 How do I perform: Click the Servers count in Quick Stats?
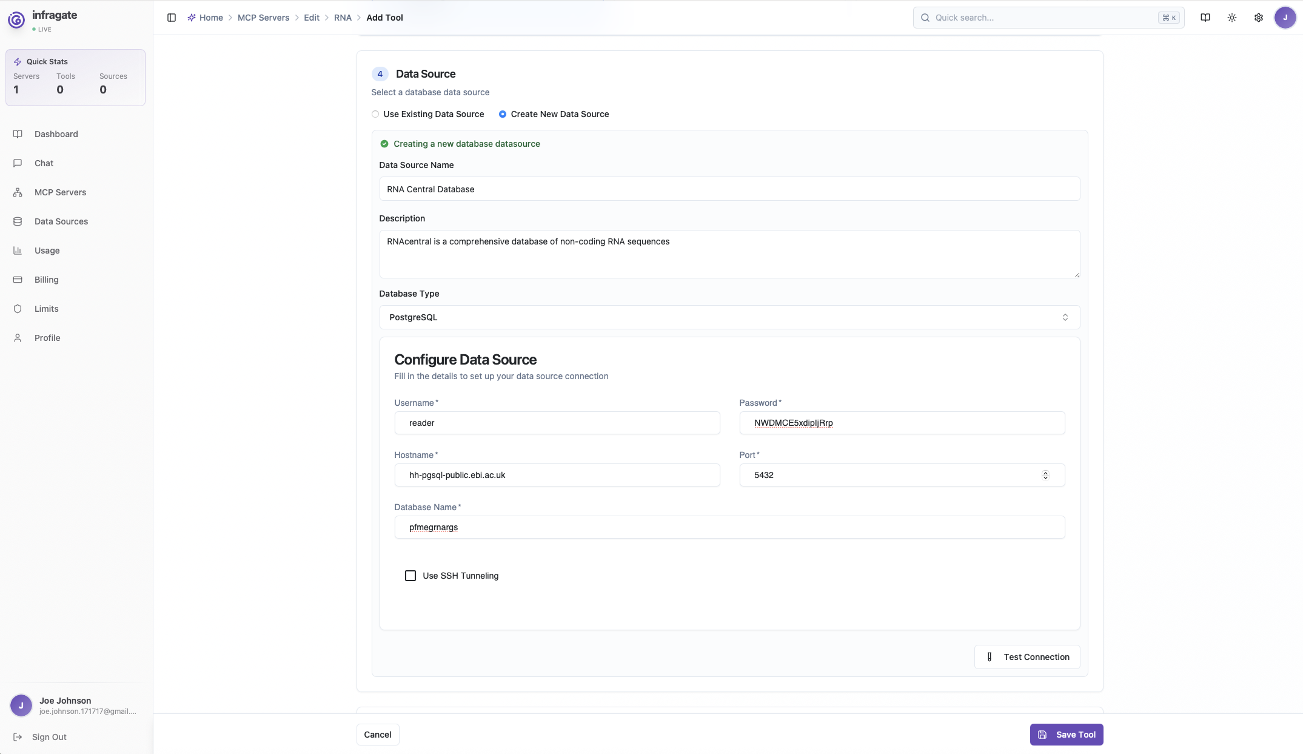(x=16, y=90)
